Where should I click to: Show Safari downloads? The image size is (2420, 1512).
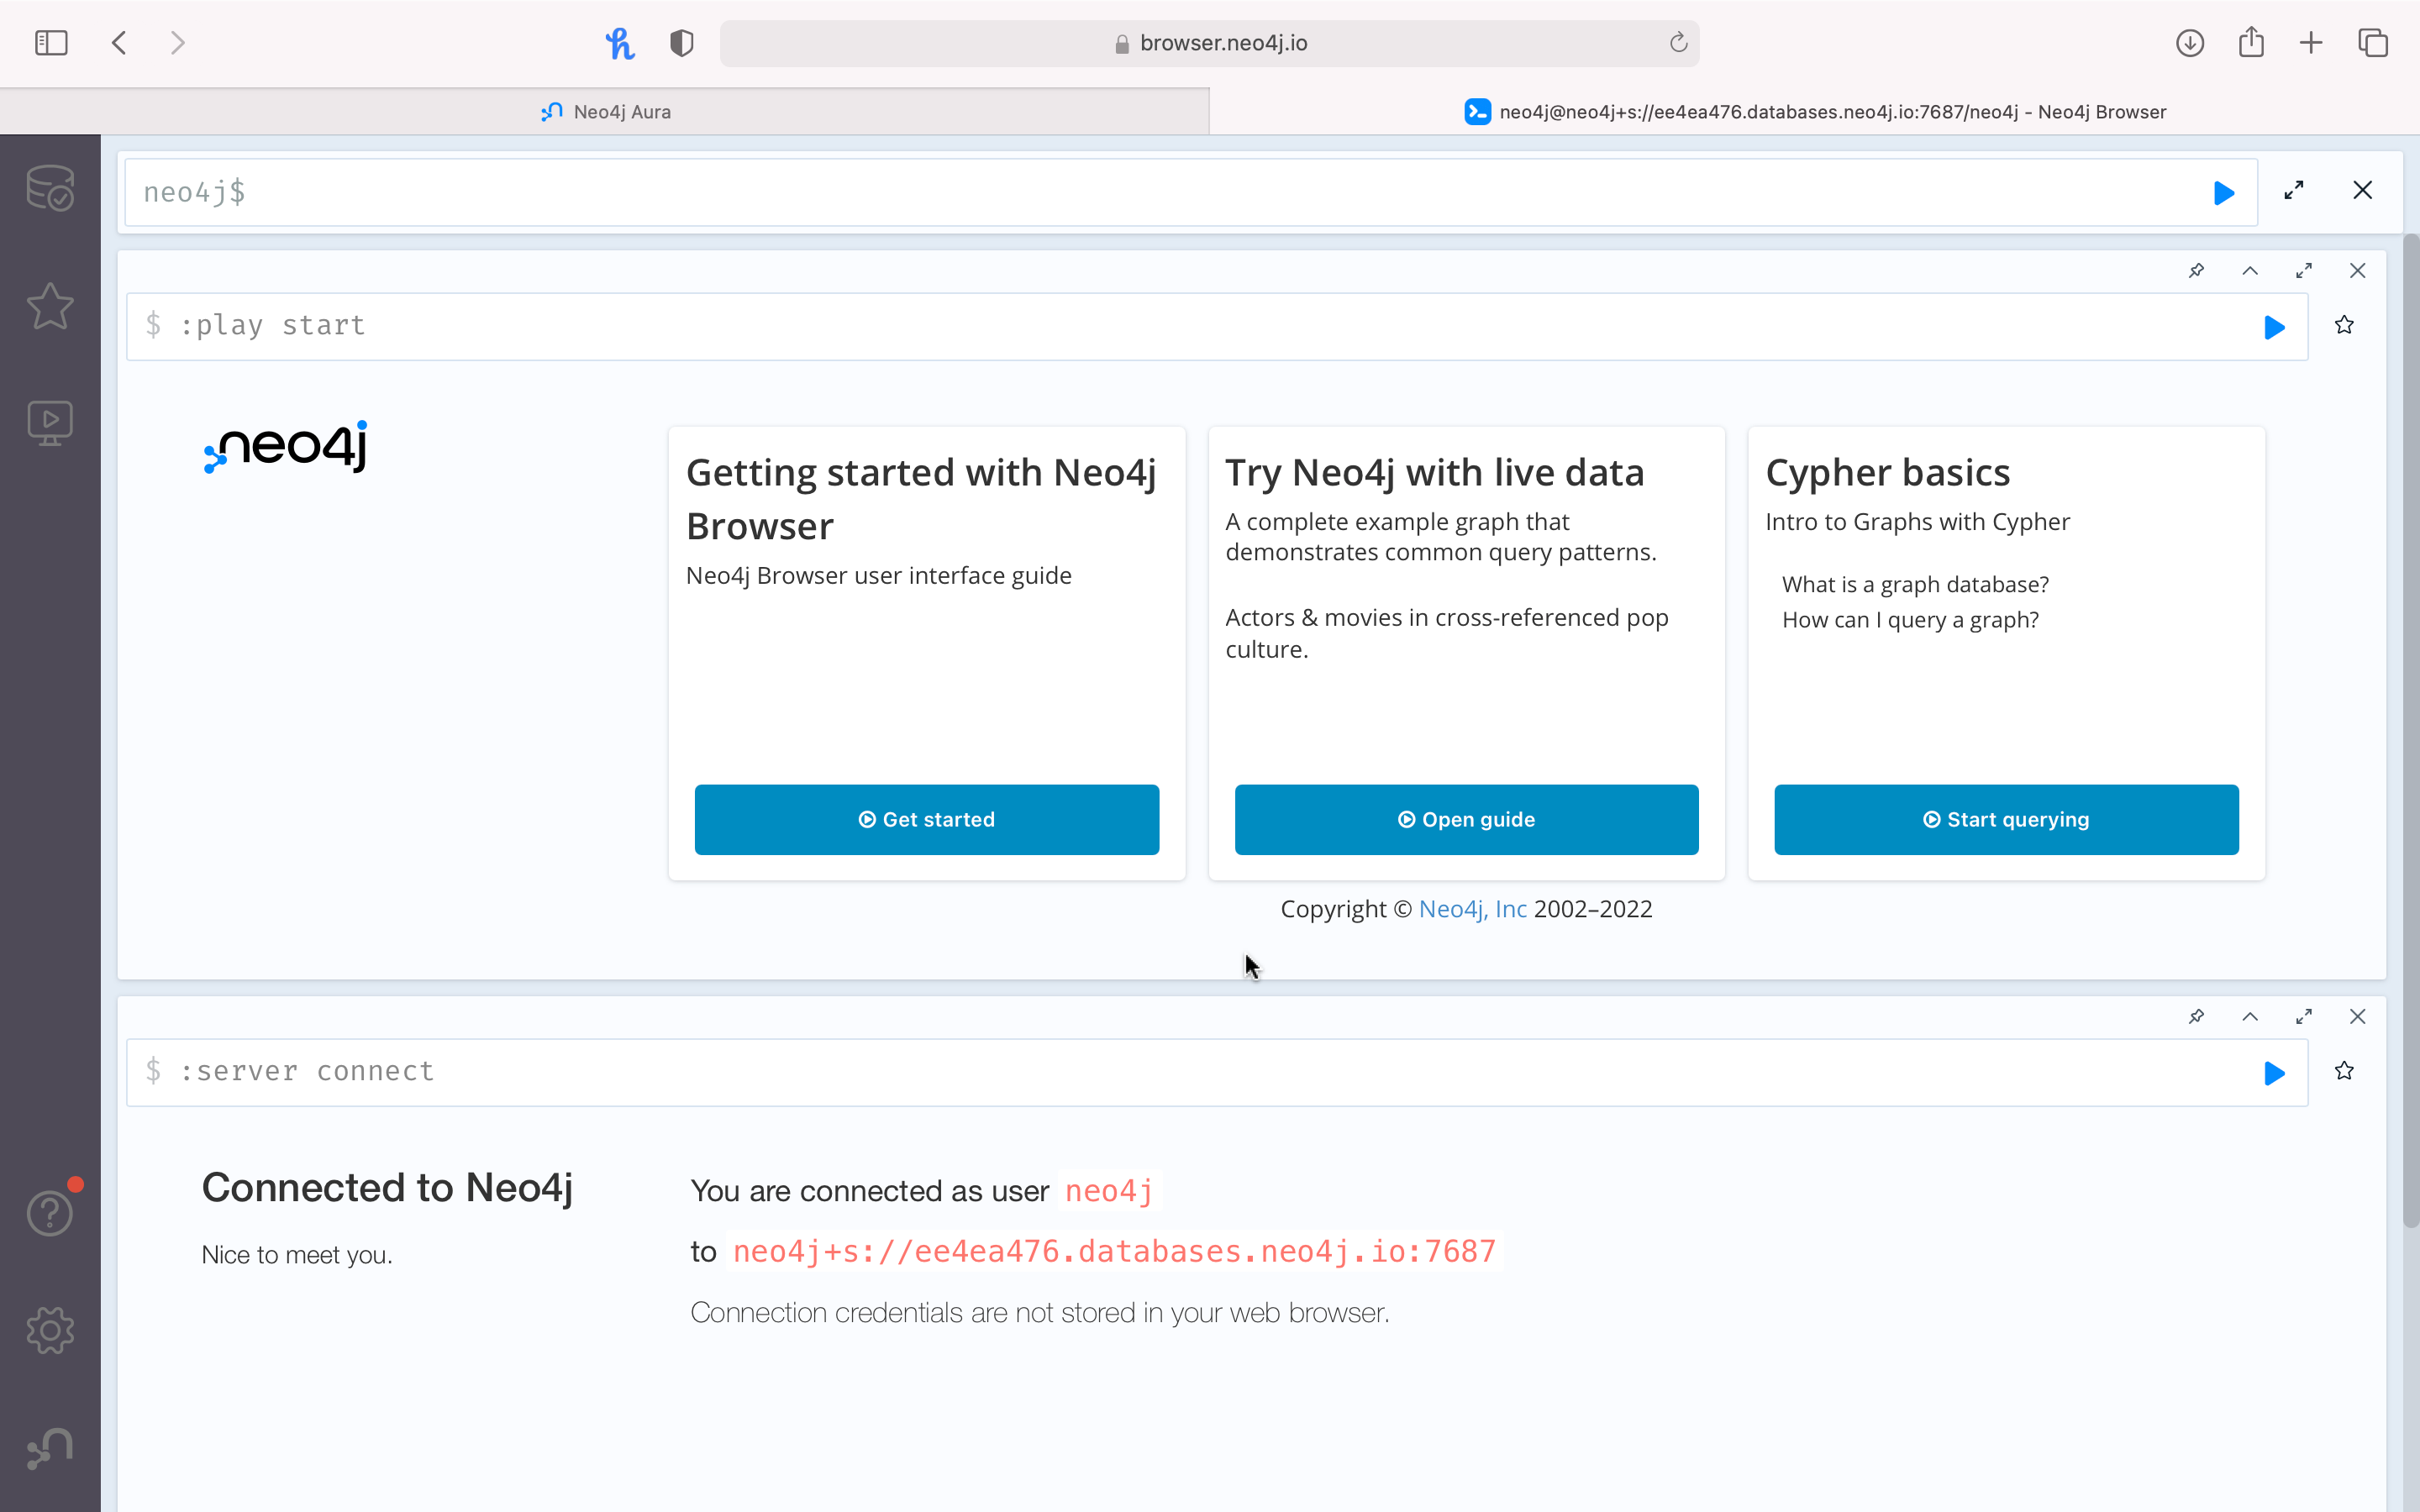pyautogui.click(x=2190, y=43)
